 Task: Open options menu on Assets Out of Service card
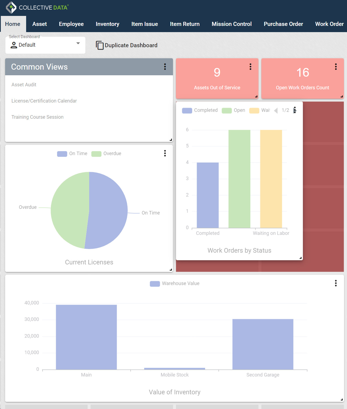250,67
